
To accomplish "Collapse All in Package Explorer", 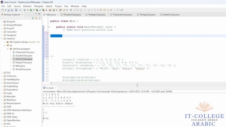I will (x=33, y=18).
